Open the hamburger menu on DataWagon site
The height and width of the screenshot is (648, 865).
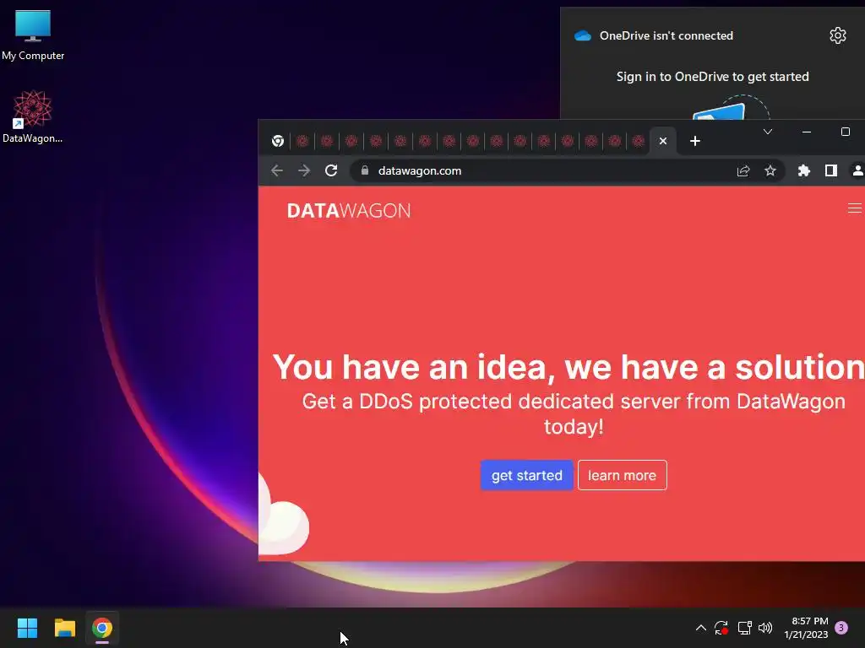coord(855,208)
